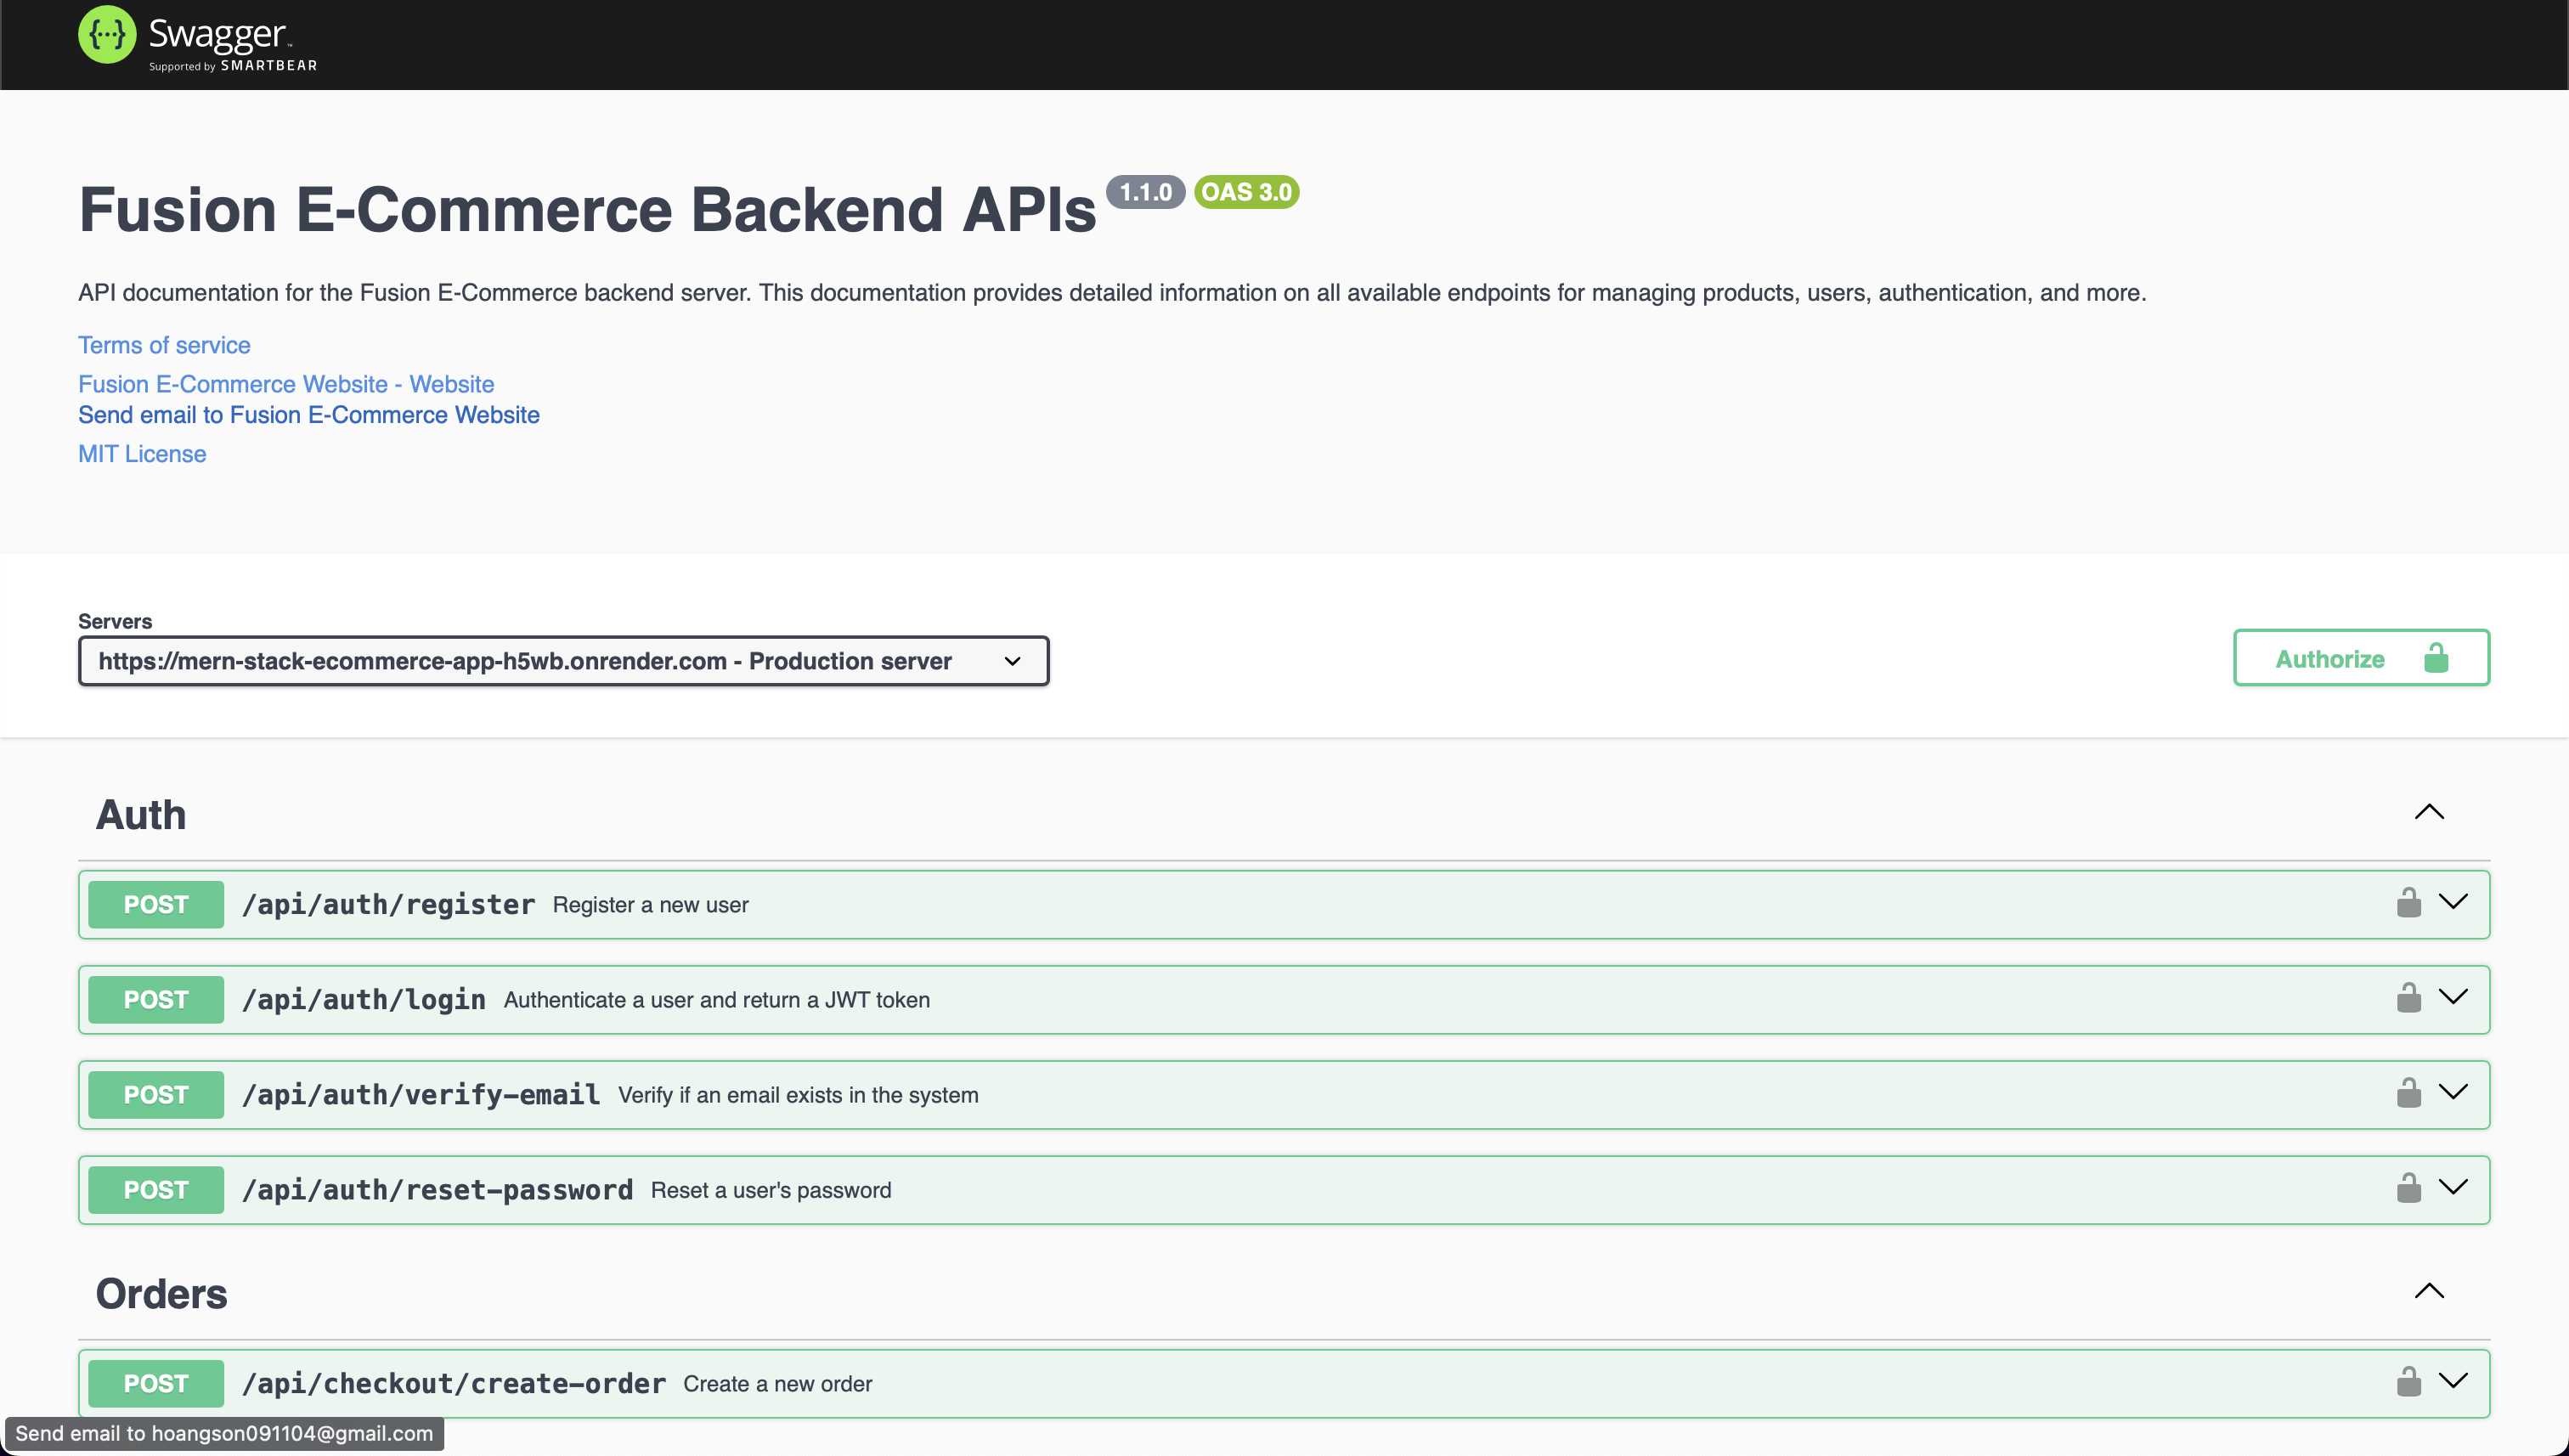Open the padlock on /api/auth/verify-email
The height and width of the screenshot is (1456, 2569).
[2409, 1093]
